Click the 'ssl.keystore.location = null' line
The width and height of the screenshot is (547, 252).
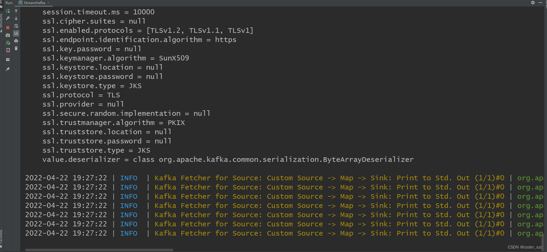102,67
